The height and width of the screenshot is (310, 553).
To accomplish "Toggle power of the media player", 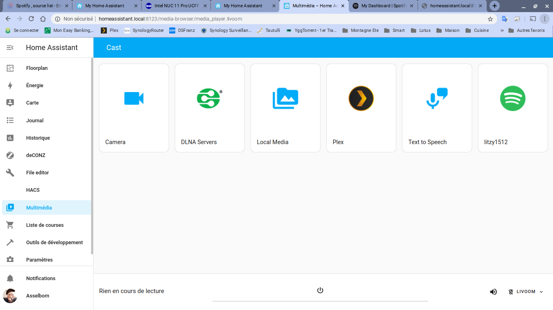I will pyautogui.click(x=320, y=290).
